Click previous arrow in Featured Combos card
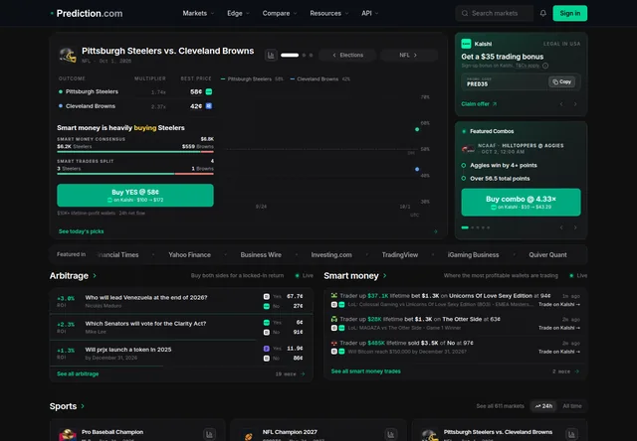637x441 pixels. 561,227
